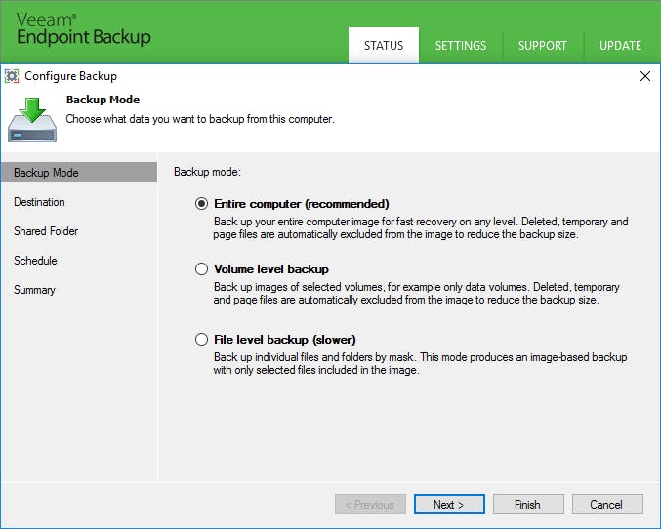Image resolution: width=661 pixels, height=529 pixels.
Task: Click the green arrow backup drive icon
Action: pyautogui.click(x=31, y=118)
